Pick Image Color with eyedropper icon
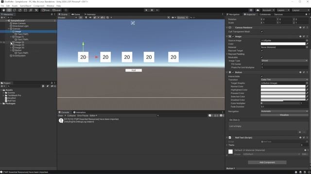Viewport: 311px width, 174px height. (x=307, y=44)
